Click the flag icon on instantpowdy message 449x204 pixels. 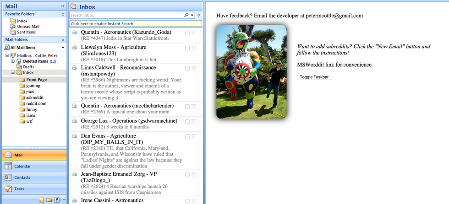click(194, 68)
